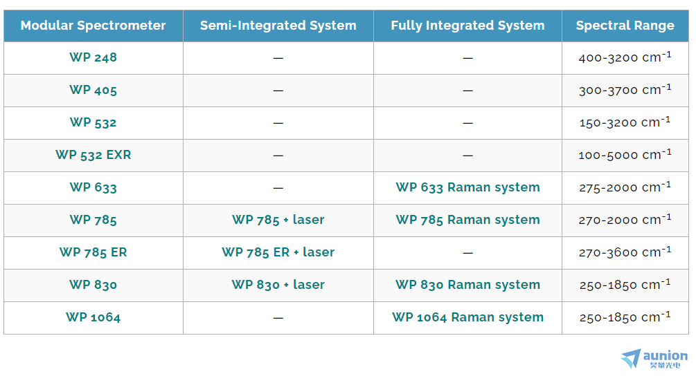696x376 pixels.
Task: Select the Semi-Integrated System column header
Action: click(x=278, y=26)
